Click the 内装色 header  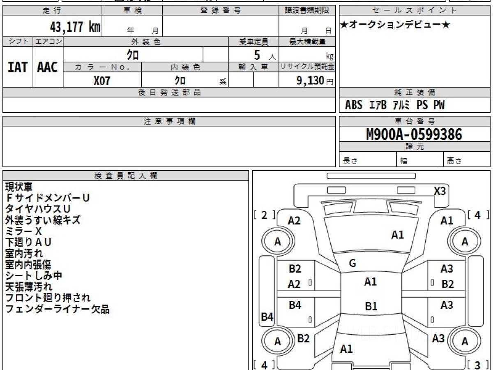tap(185, 67)
